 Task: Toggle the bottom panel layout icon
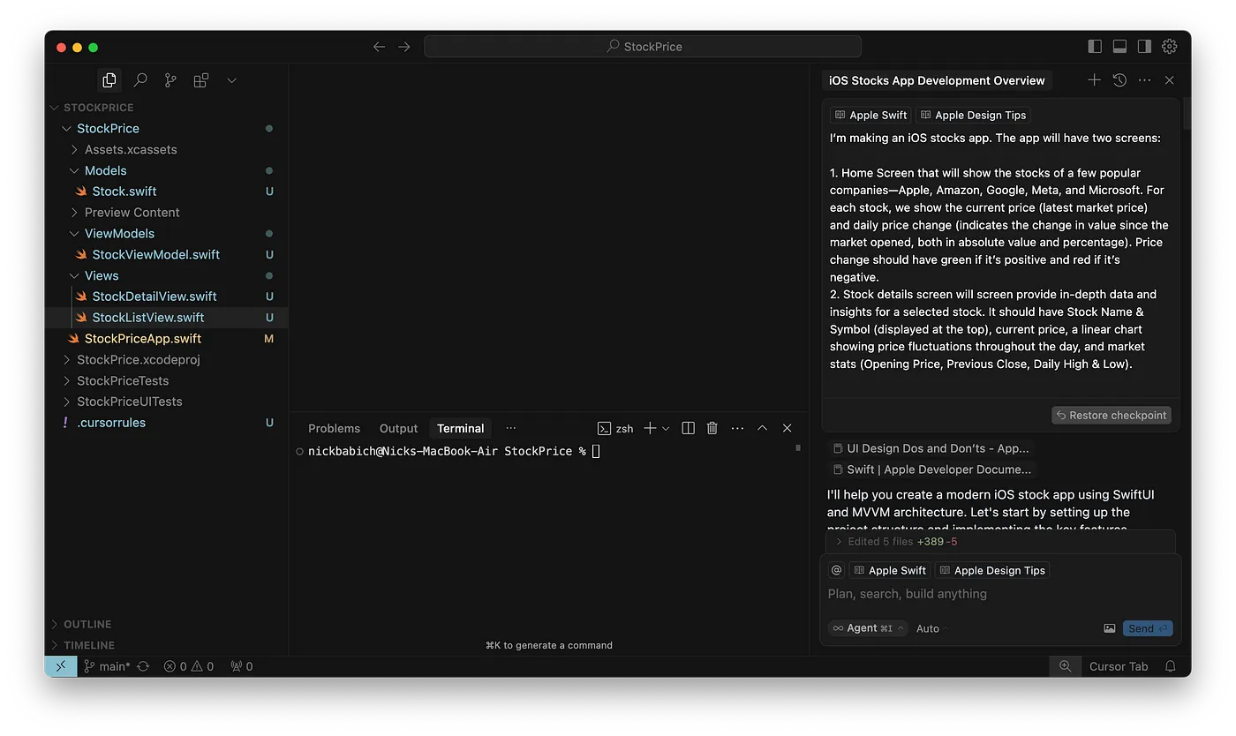click(1119, 46)
